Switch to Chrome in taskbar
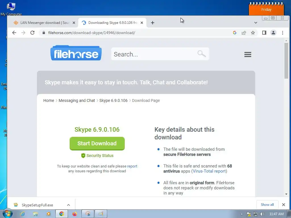This screenshot has width=291, height=218. click(x=61, y=214)
